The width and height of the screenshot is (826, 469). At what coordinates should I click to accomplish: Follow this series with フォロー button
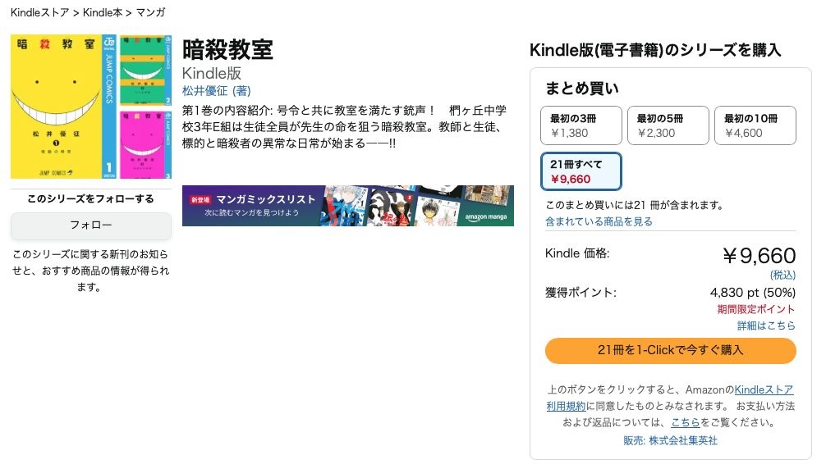point(91,225)
